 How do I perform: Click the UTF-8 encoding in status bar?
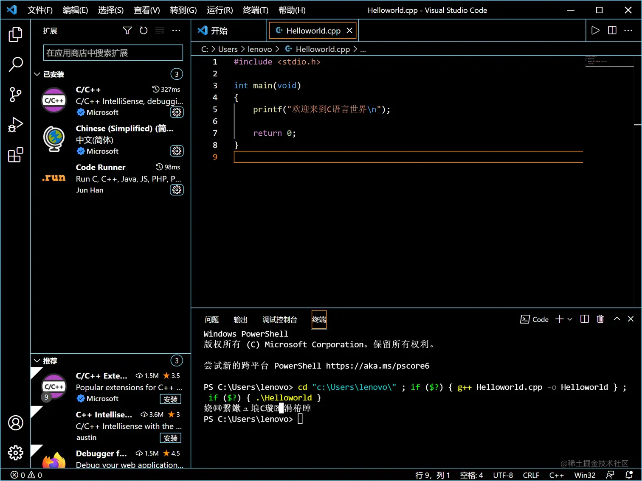(503, 475)
